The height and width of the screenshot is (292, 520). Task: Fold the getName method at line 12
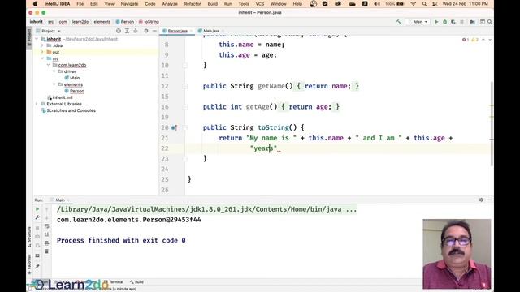[185, 86]
